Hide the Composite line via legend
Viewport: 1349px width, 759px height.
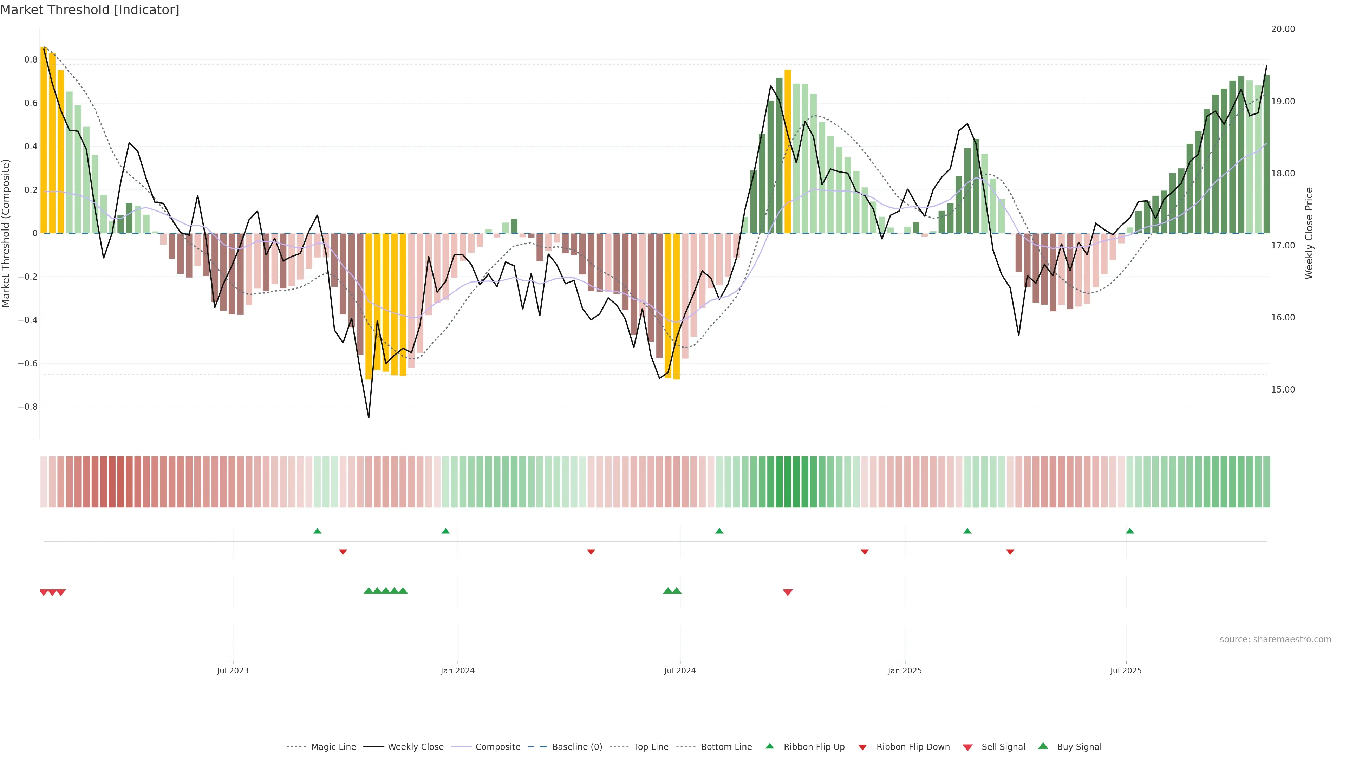pos(497,747)
